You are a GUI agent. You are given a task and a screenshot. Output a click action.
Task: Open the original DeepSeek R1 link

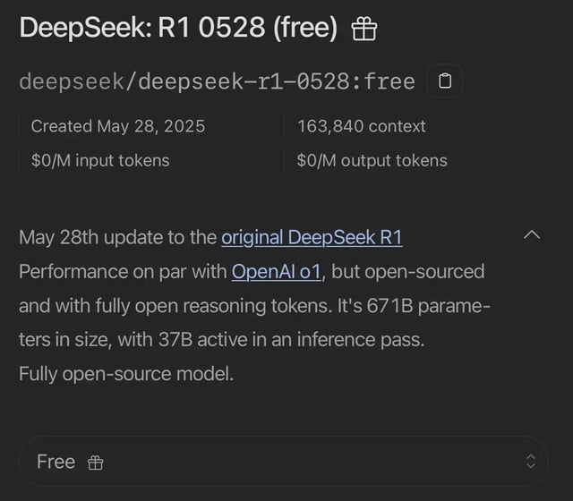(312, 238)
